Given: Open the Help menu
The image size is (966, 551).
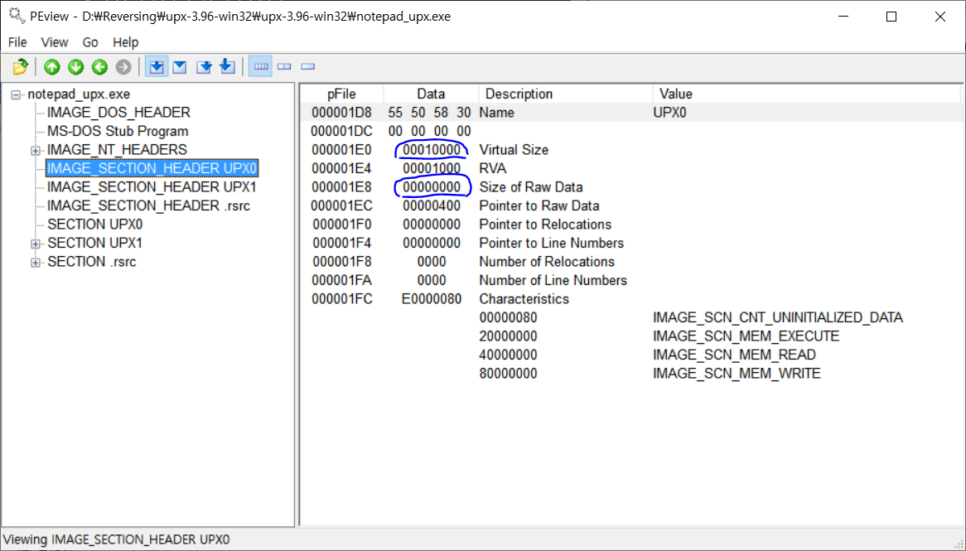Looking at the screenshot, I should 126,42.
